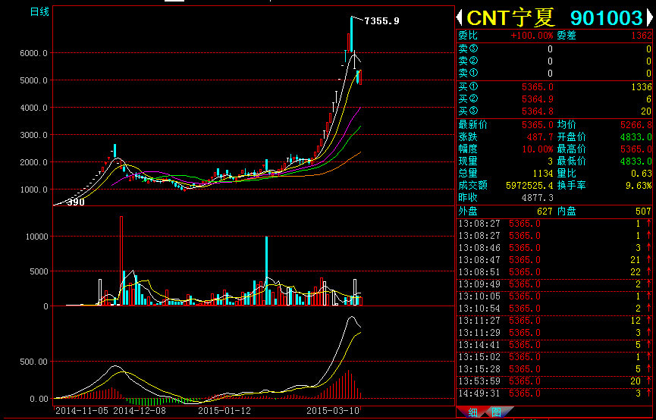Screen dimensions: 656x420
Task: Select the 13:08:51 trade tick row
Action: pyautogui.click(x=554, y=272)
